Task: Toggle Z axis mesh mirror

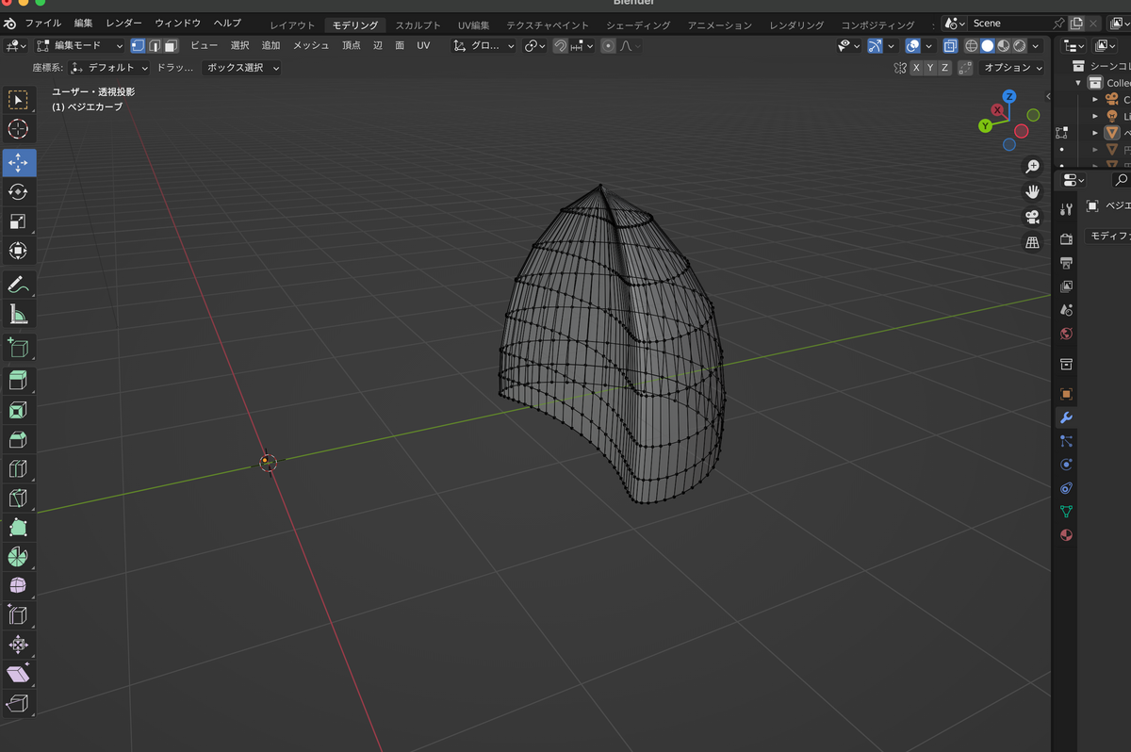Action: (x=944, y=68)
